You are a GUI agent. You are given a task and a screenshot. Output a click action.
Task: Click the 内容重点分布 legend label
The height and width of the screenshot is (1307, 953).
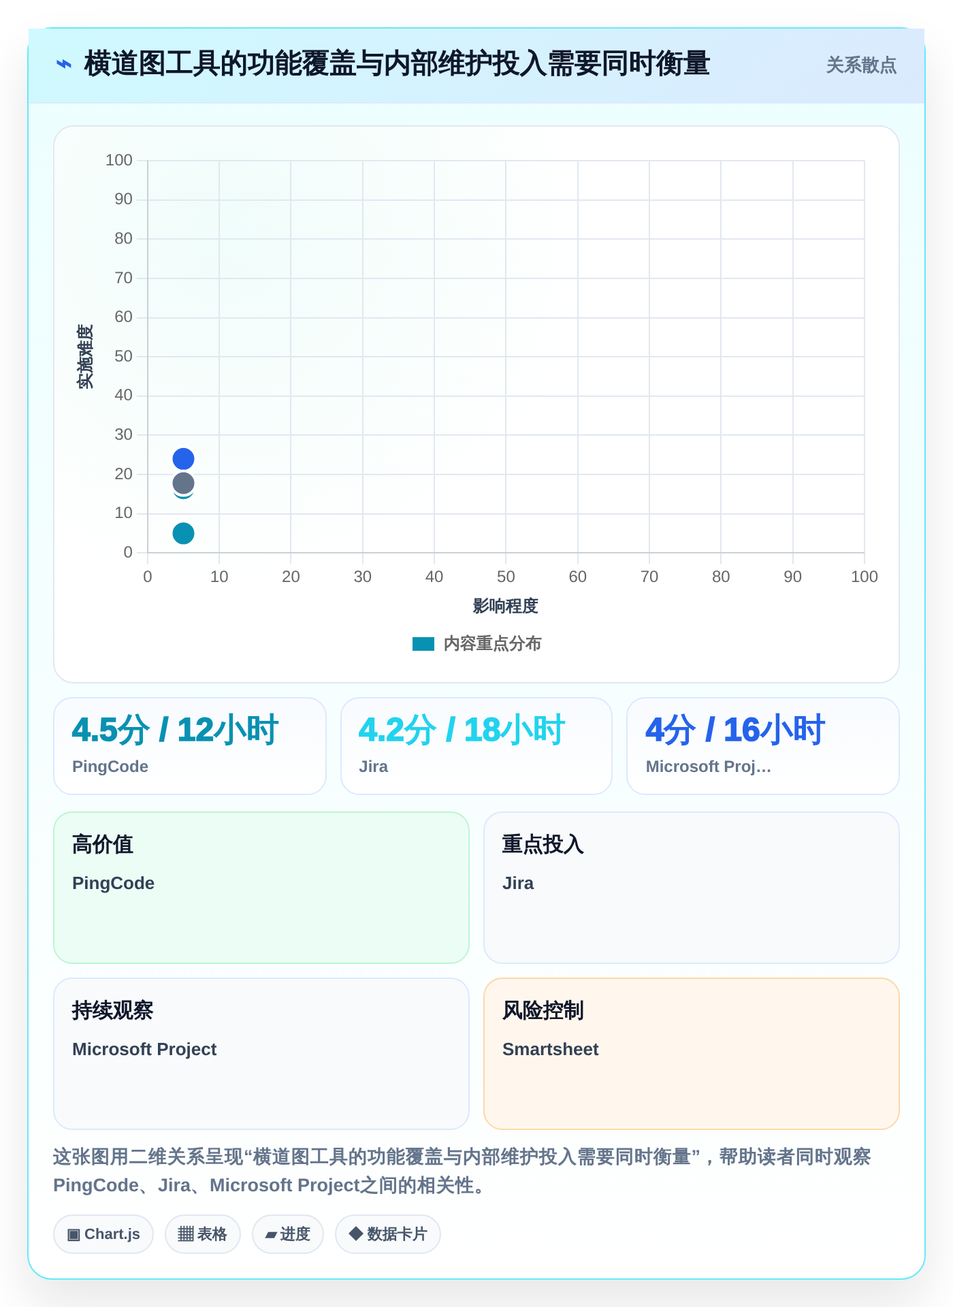click(x=492, y=644)
